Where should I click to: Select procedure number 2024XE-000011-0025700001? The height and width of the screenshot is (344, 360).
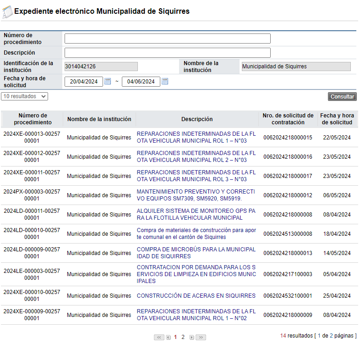(x=32, y=176)
